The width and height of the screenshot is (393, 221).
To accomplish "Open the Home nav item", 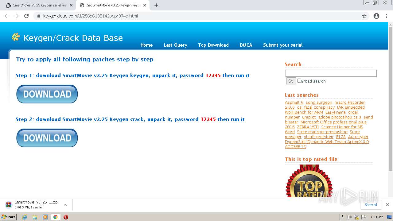I will pyautogui.click(x=146, y=45).
